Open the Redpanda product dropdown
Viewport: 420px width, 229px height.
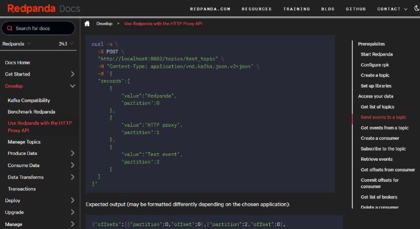tap(16, 44)
